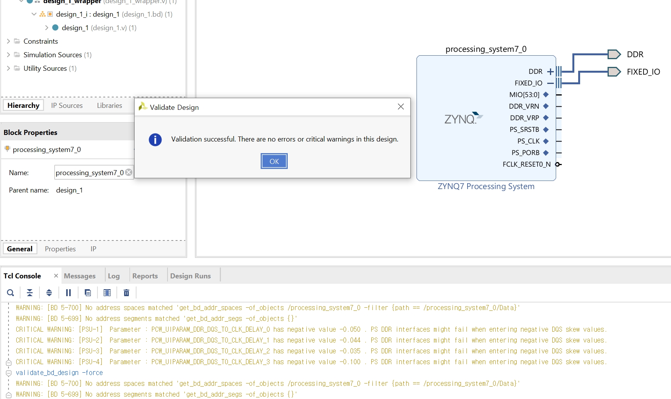Screen dimensions: 671x399
Task: Select the DDR external port symbol
Action: [614, 54]
